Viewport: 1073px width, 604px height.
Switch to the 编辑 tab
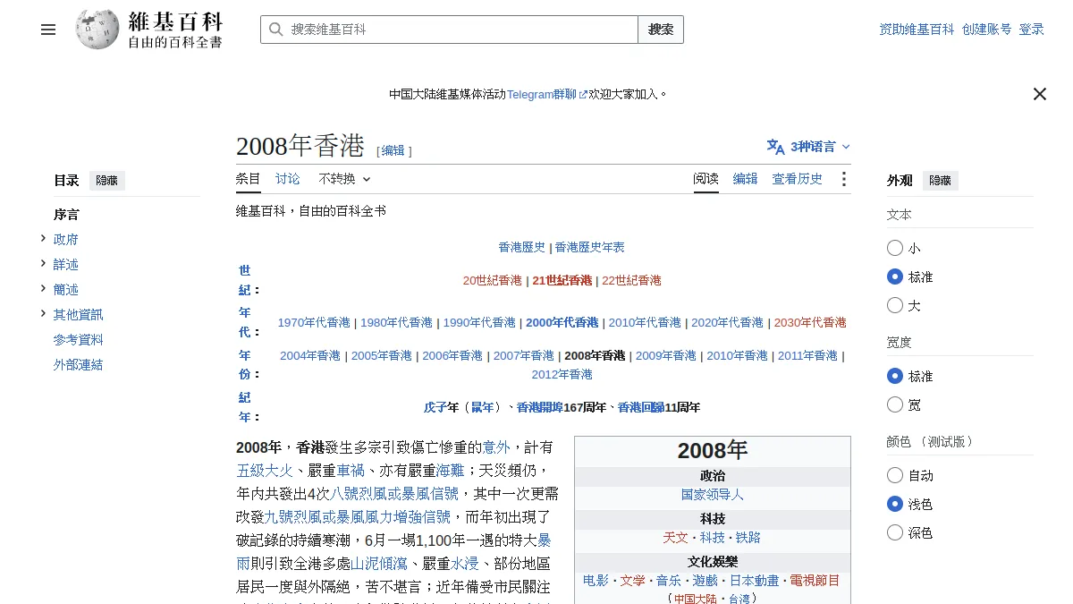click(x=746, y=179)
